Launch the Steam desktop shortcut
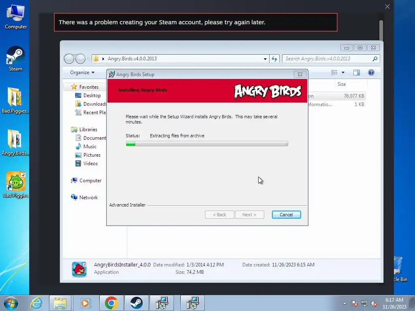Screen dimensions: 415x311 point(15,59)
